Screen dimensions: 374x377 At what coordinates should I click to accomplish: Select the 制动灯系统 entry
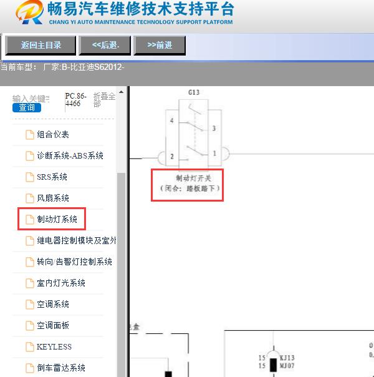[57, 220]
